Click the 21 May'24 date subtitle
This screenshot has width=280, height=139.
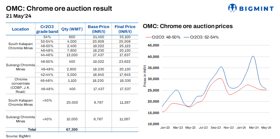19,16
